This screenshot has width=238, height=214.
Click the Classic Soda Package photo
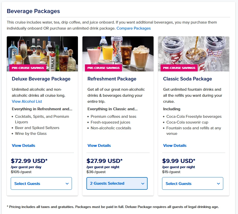coord(193,53)
